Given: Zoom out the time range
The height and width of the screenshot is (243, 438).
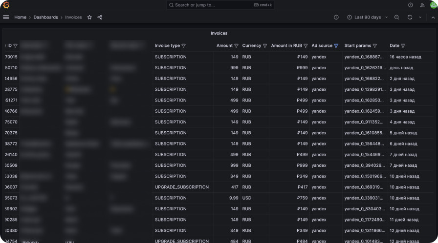Looking at the screenshot, I should (x=397, y=17).
